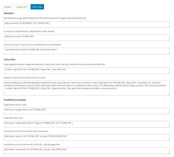Click the example text with two sound links
174x157 pixels.
click(x=87, y=88)
